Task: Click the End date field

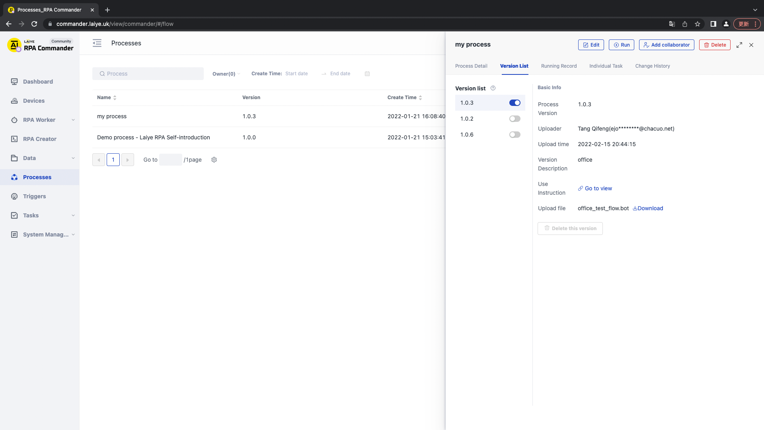Action: (x=340, y=74)
